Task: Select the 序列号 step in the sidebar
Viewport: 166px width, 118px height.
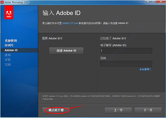Action: point(9,45)
